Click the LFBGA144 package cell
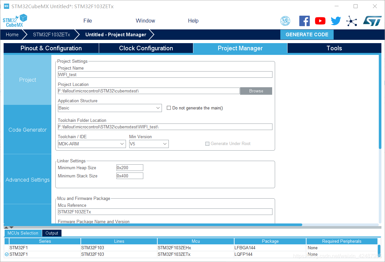 (x=270, y=248)
